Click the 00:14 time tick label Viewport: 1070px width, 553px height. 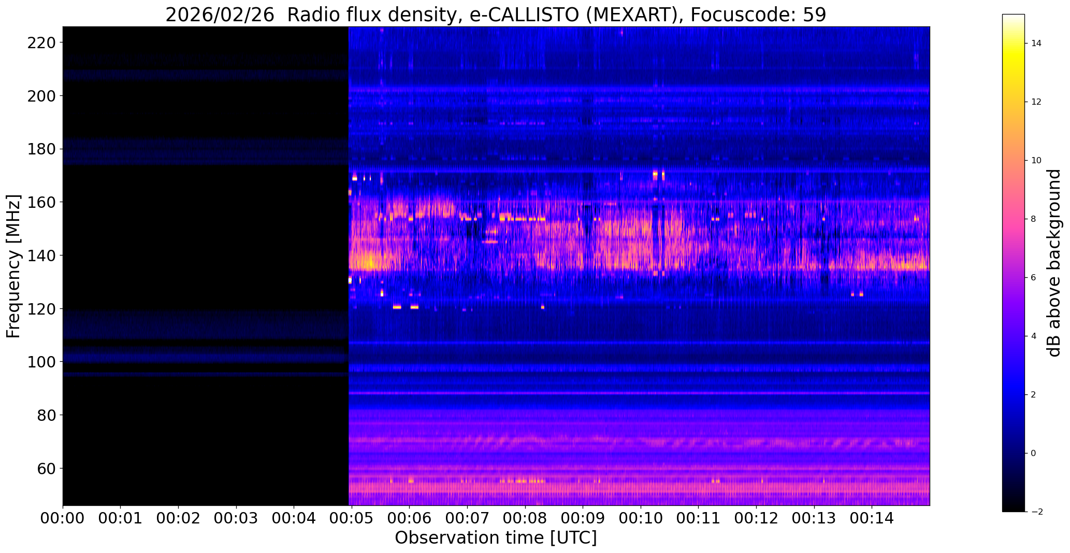pyautogui.click(x=872, y=518)
